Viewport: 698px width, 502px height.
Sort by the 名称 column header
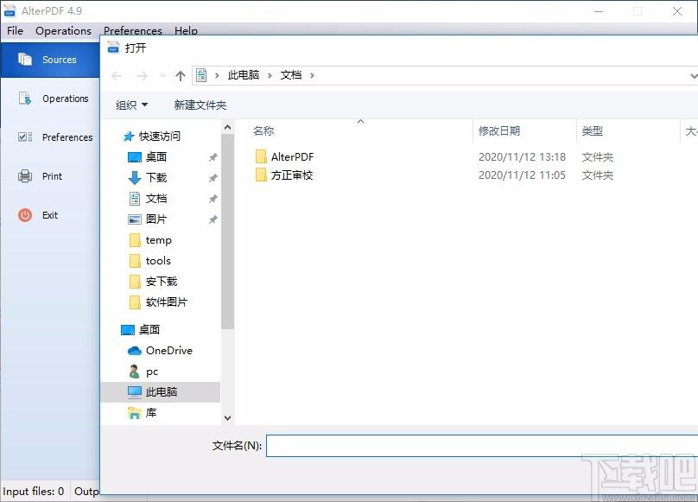(263, 131)
